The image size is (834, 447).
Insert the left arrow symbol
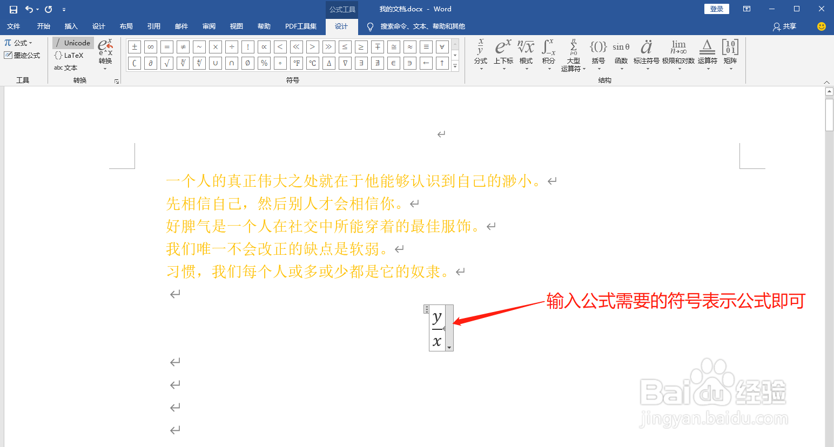click(x=426, y=63)
